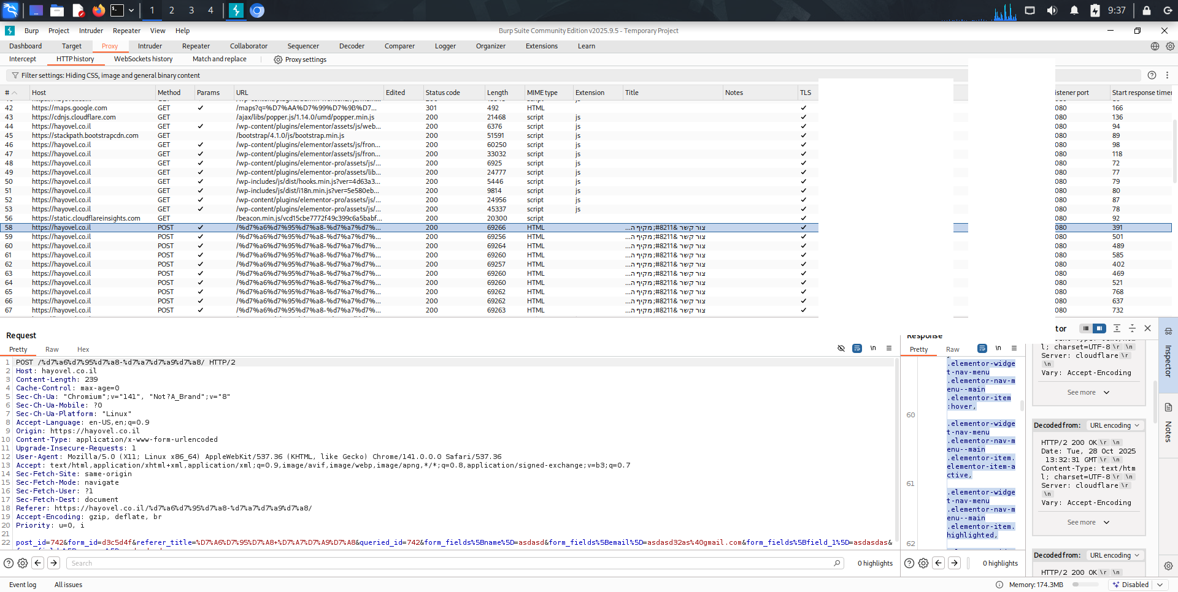Toggle the \n newline display in Request
This screenshot has width=1178, height=592.
[x=873, y=348]
